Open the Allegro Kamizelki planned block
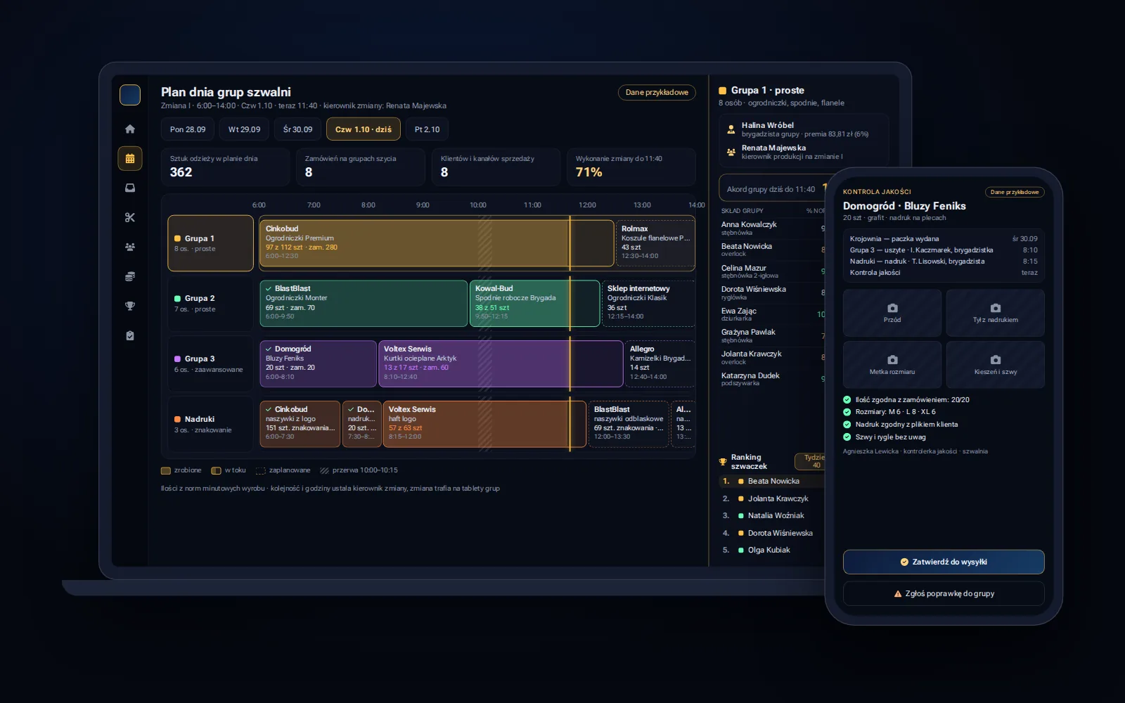Screen dimensions: 1125x703 [660, 363]
